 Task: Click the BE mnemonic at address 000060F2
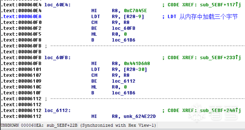coord(94,28)
